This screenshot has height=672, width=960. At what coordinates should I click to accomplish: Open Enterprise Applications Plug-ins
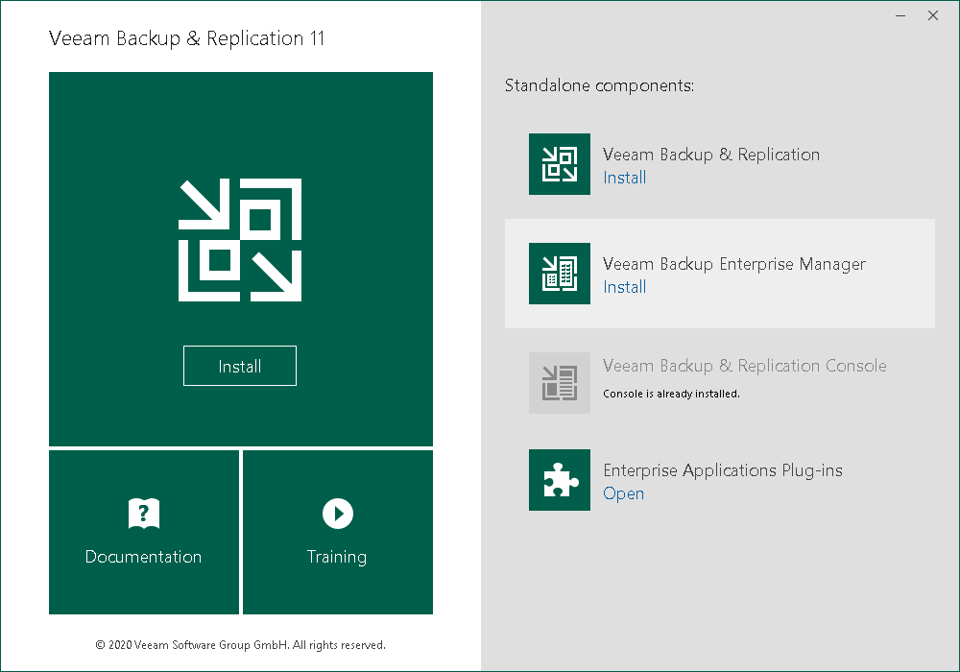[623, 493]
